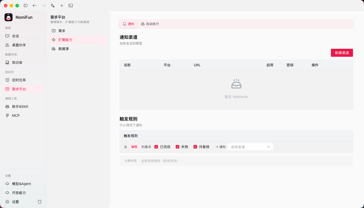
Task: Select 扩展能力 in secondary panel
Action: (78, 40)
